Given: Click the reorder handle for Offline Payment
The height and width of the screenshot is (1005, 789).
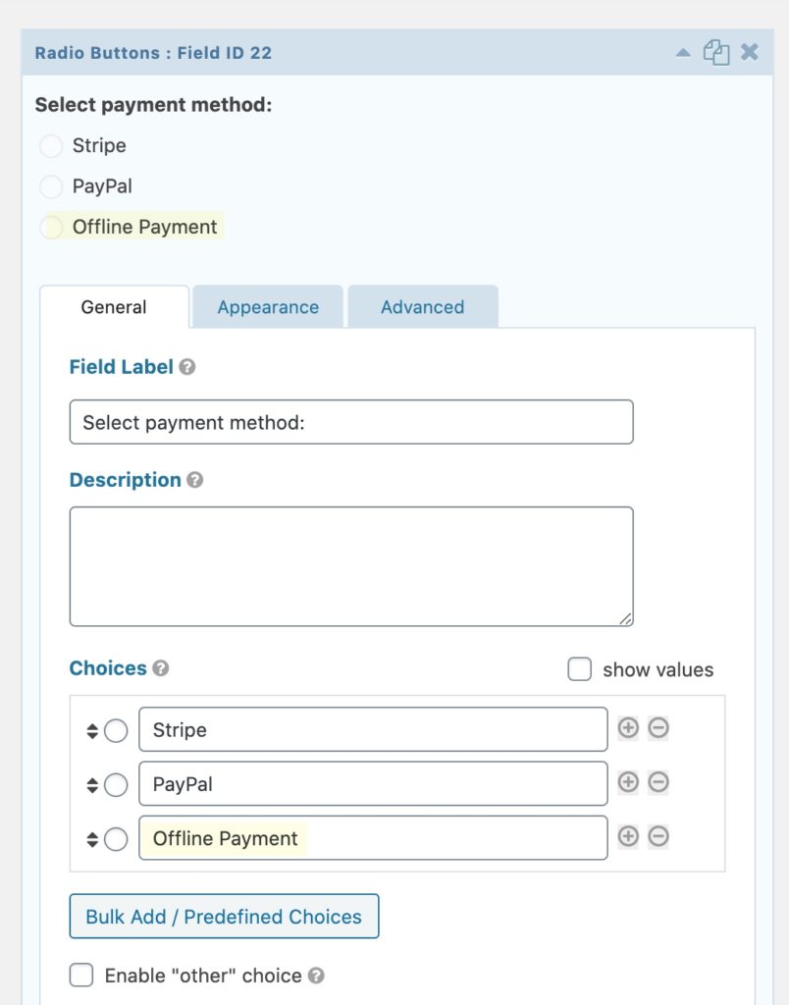Looking at the screenshot, I should [92, 839].
